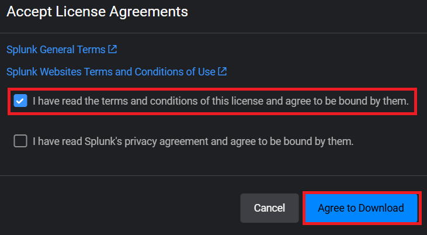The image size is (427, 235).
Task: Click the privacy agreement label text
Action: (193, 141)
